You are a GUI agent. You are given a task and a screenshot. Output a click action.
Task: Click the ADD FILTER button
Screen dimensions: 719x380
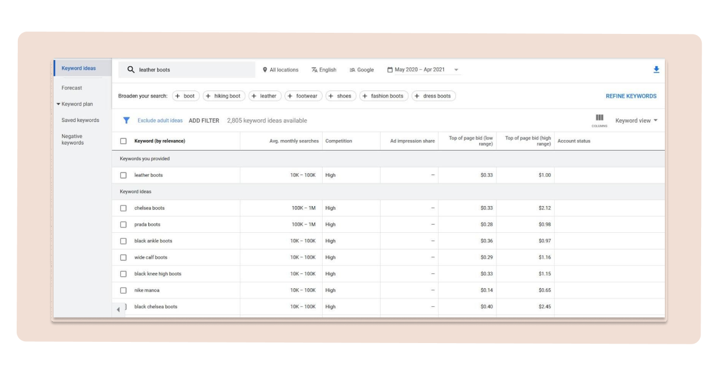coord(204,120)
